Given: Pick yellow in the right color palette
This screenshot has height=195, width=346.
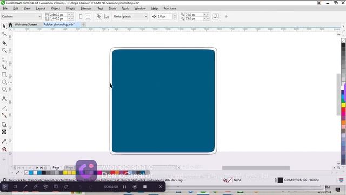Looking at the screenshot, I should pos(344,106).
